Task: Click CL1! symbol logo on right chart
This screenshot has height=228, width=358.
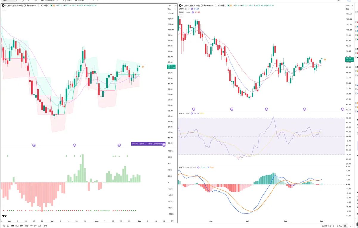Action: [x=180, y=5]
